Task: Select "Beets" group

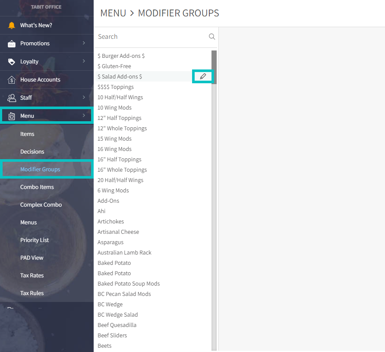Action: tap(104, 346)
